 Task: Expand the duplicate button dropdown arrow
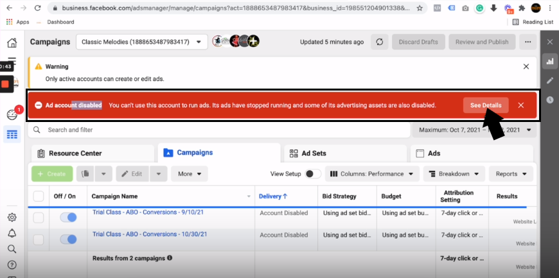pyautogui.click(x=103, y=174)
